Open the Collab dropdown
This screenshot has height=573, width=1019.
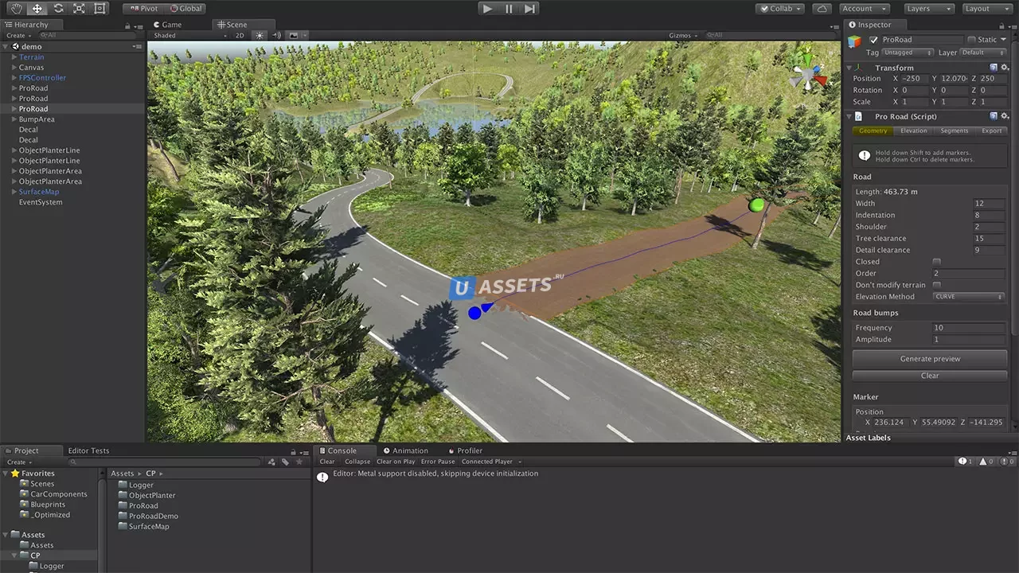coord(780,9)
